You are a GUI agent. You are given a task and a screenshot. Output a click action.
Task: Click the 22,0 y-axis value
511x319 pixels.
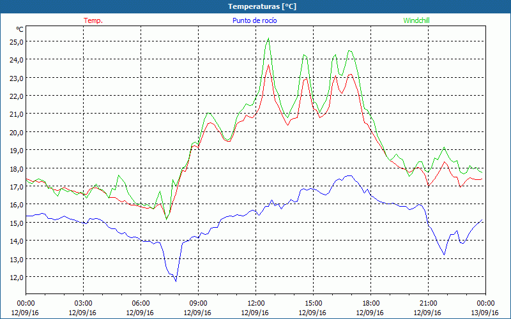coord(17,96)
